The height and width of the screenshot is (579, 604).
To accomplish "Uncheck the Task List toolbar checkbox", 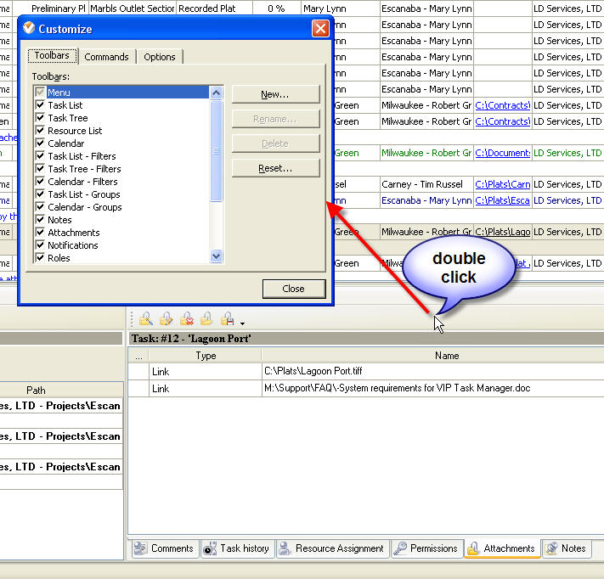I will [40, 105].
